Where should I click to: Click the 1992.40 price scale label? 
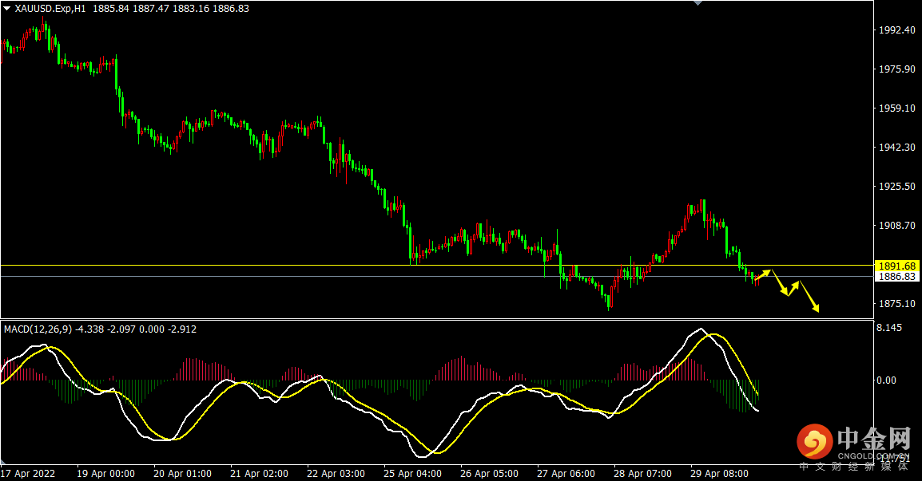click(896, 30)
